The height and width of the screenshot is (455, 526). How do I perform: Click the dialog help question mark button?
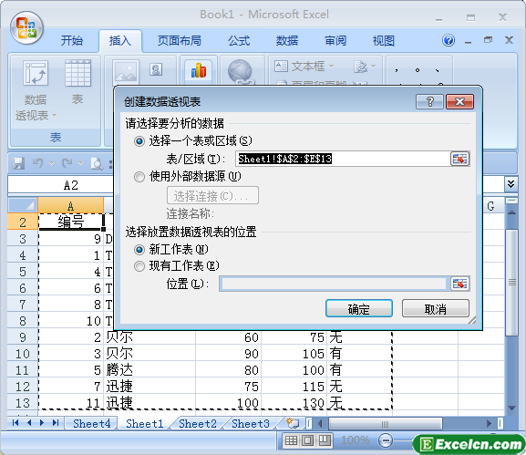429,101
